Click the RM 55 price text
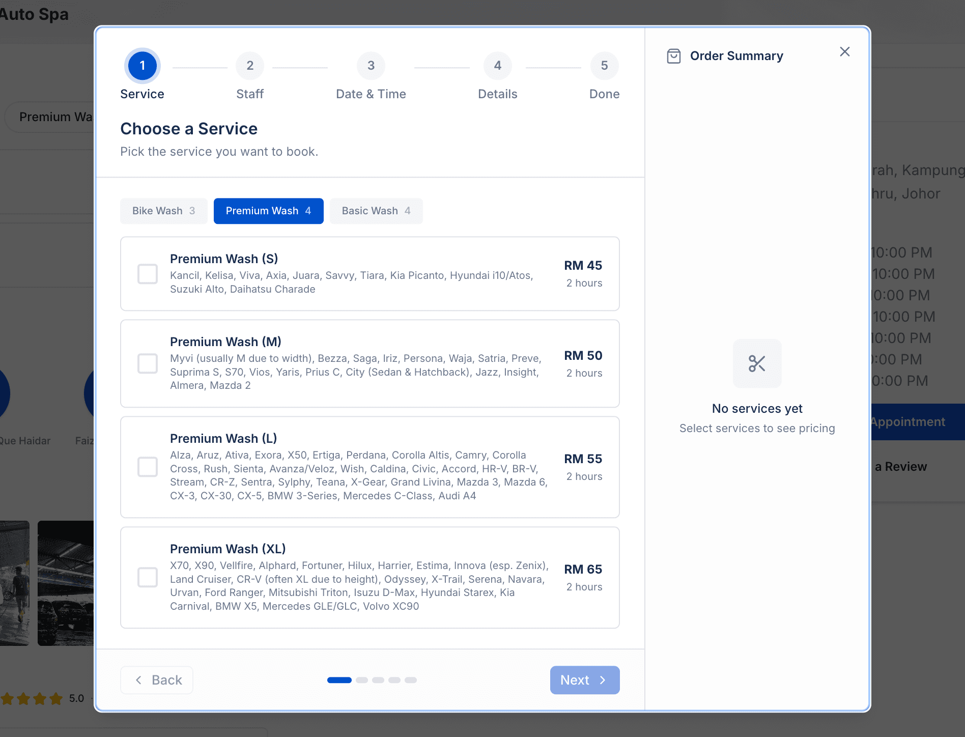 [583, 459]
